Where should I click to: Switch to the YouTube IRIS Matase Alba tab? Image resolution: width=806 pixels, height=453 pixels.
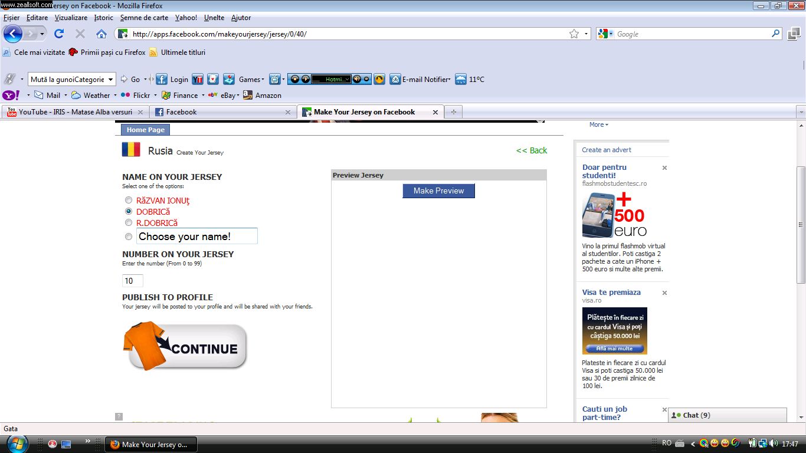click(x=75, y=112)
